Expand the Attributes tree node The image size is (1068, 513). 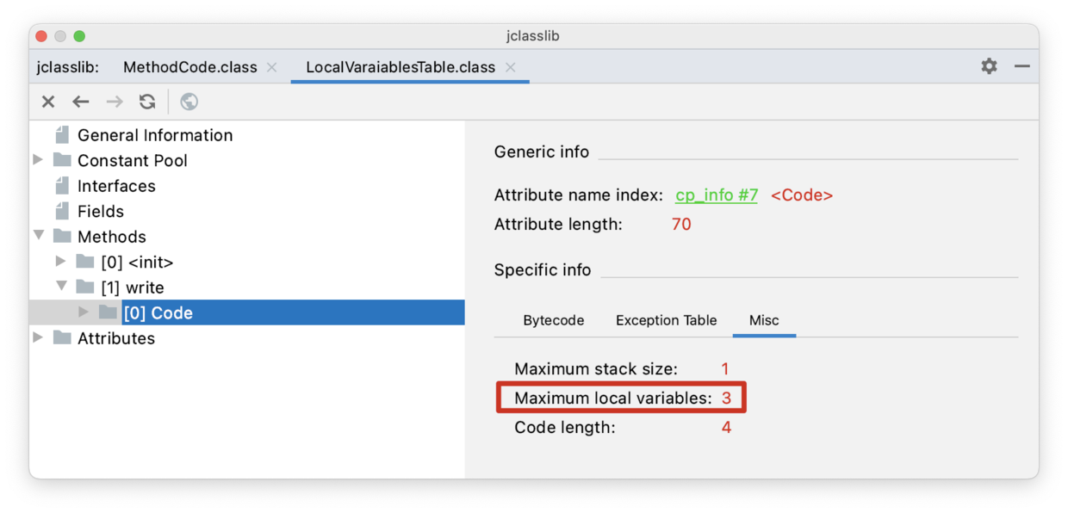tap(38, 337)
